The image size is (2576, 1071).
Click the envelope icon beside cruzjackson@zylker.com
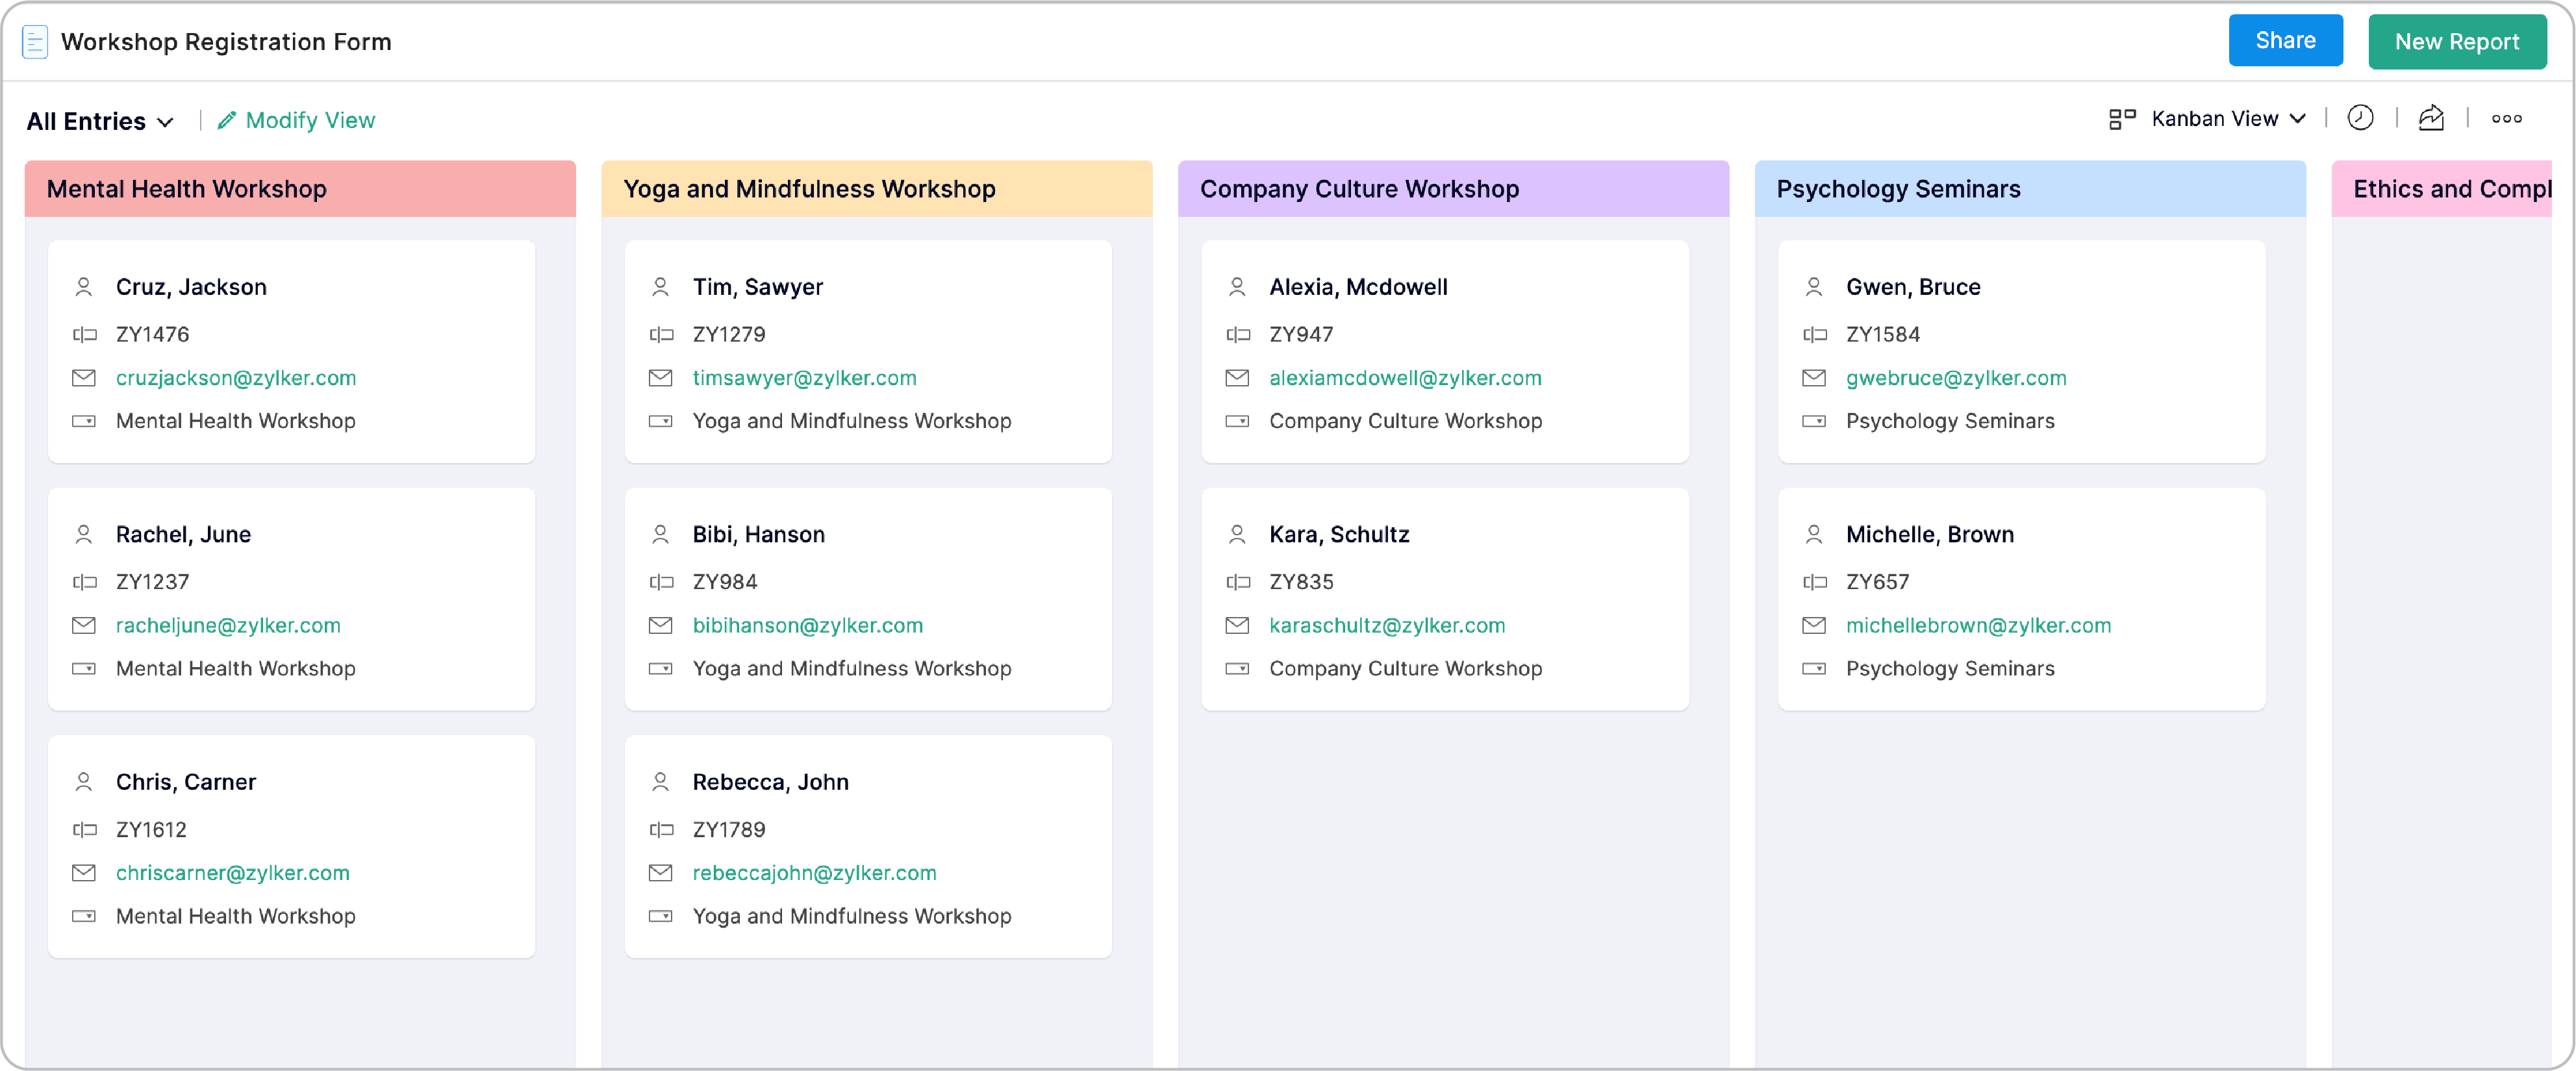[85, 378]
